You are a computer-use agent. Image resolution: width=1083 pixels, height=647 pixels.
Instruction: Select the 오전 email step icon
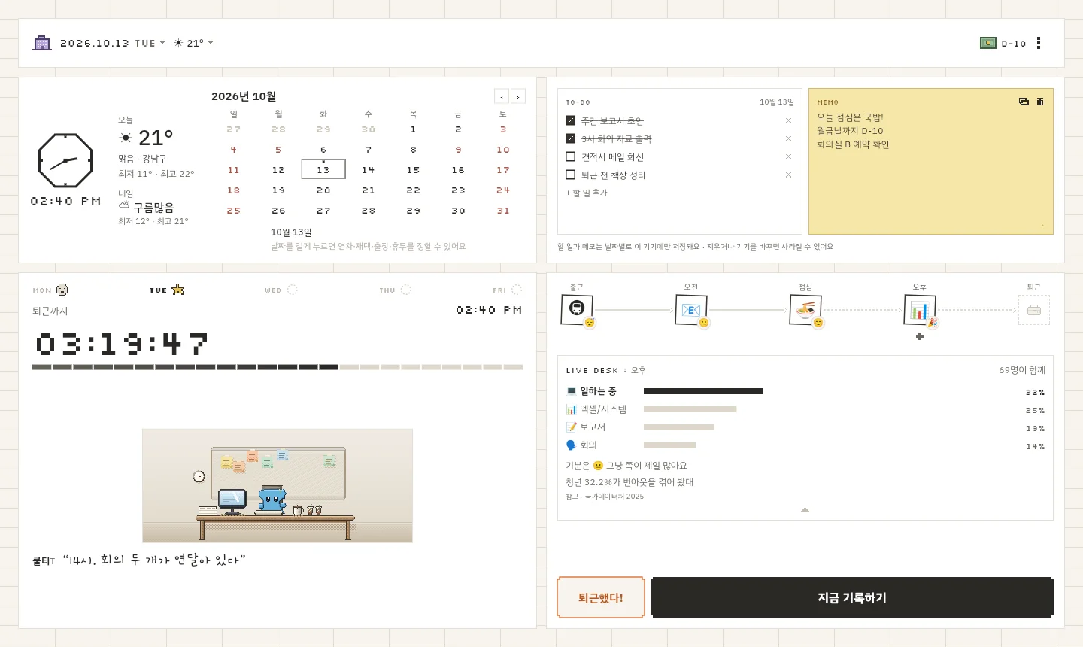691,309
